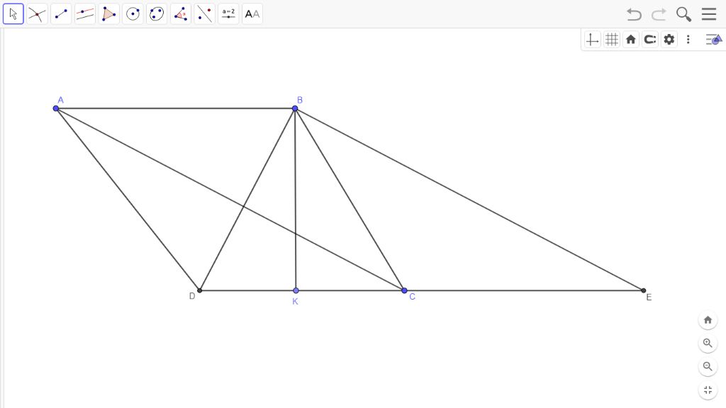Select the Ellipse conic tool

pos(157,14)
